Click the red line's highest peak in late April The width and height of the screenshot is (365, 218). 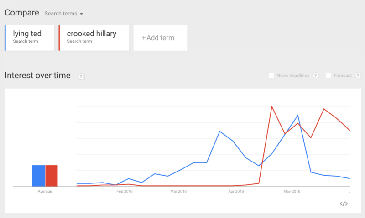(272, 106)
